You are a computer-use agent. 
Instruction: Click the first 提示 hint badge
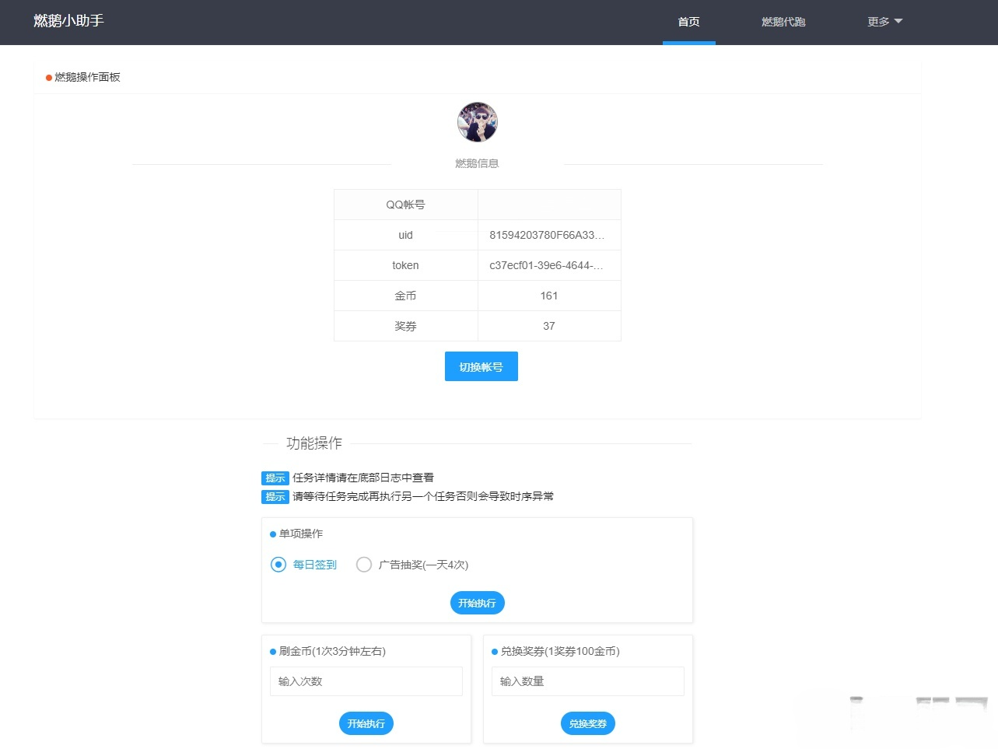point(274,478)
